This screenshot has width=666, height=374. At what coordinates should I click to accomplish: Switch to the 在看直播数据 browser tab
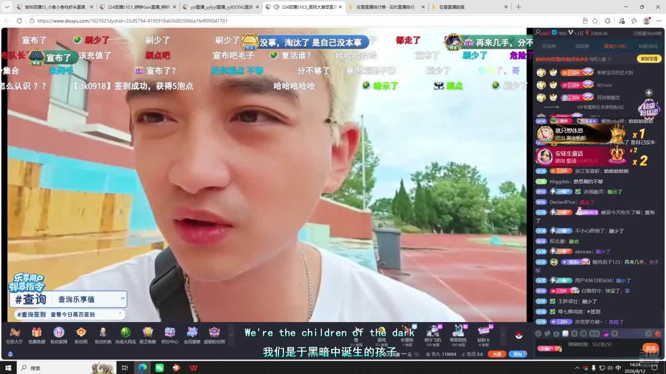(470, 7)
